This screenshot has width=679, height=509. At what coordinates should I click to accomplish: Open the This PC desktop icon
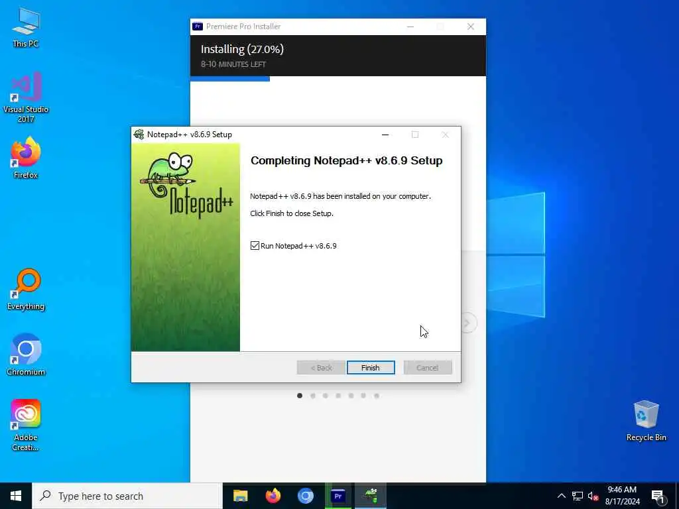[x=26, y=27]
